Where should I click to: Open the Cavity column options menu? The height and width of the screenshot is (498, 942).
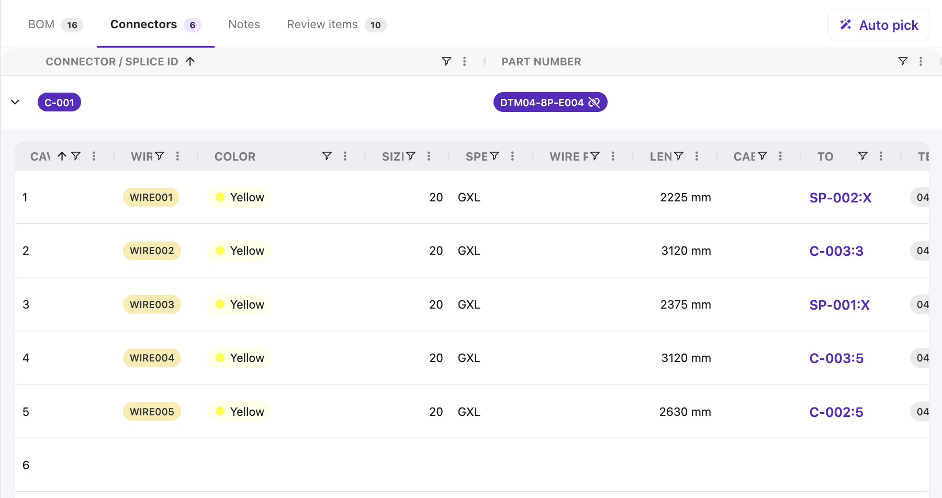click(x=94, y=156)
